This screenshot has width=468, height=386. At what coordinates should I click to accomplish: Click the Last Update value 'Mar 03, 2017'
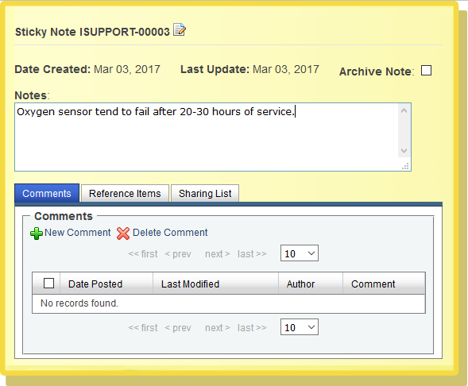coord(286,69)
